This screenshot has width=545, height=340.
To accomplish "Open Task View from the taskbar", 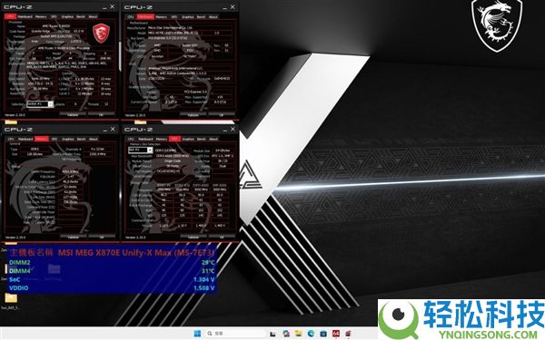I will [x=272, y=334].
